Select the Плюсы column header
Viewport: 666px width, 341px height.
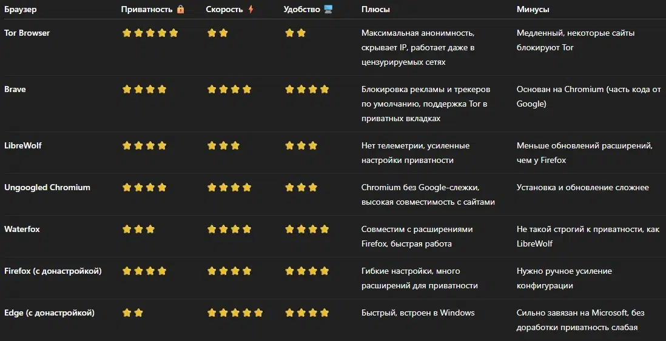click(x=375, y=9)
